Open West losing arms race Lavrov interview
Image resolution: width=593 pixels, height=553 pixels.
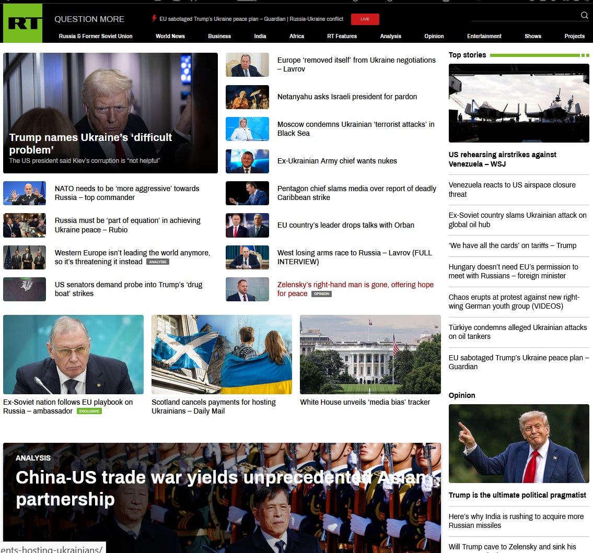pos(354,257)
